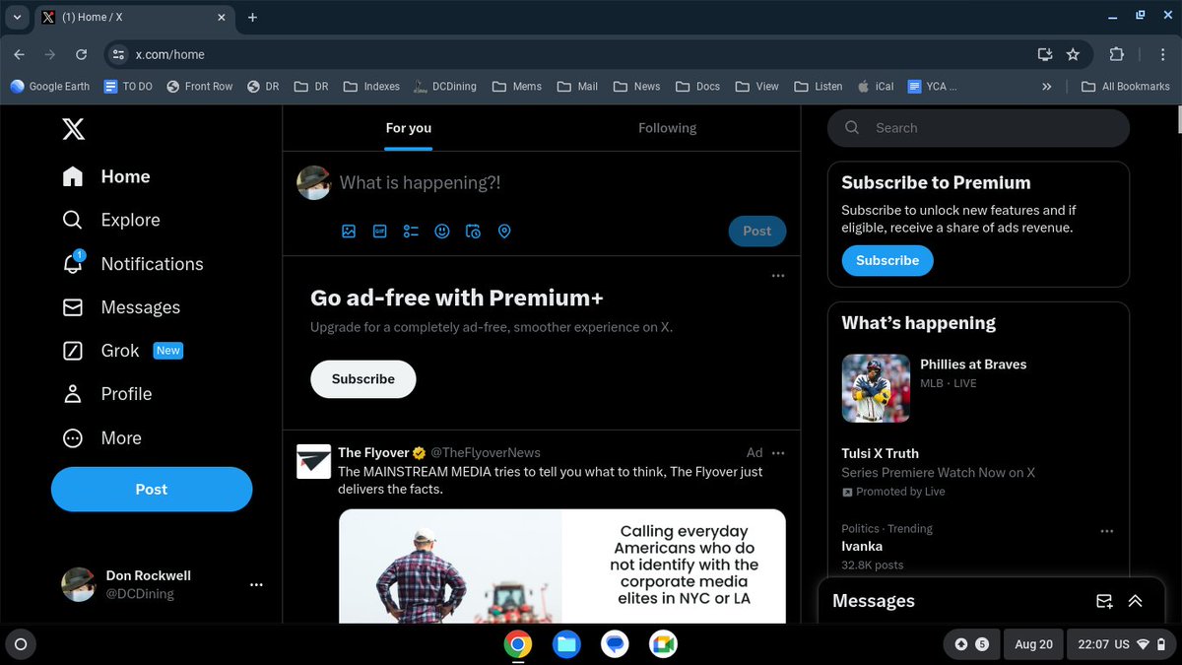Click the composer Post button

click(757, 231)
